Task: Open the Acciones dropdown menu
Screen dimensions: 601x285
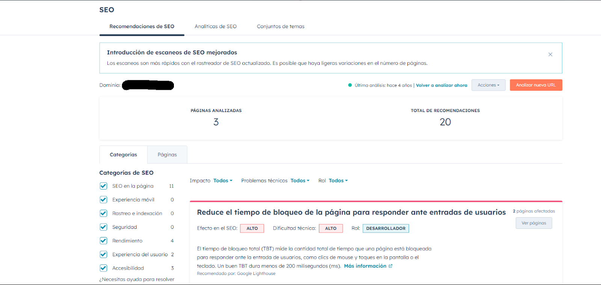Action: [x=488, y=85]
